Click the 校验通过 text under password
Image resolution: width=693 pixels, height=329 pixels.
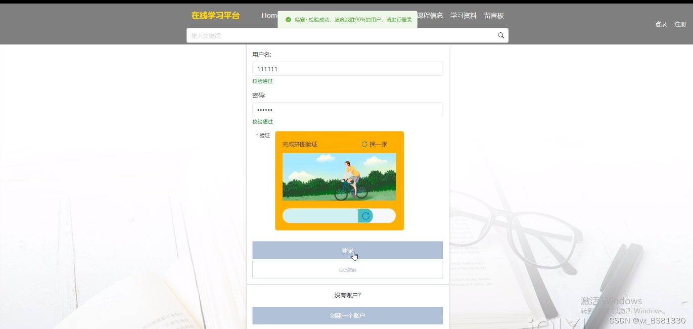click(262, 122)
